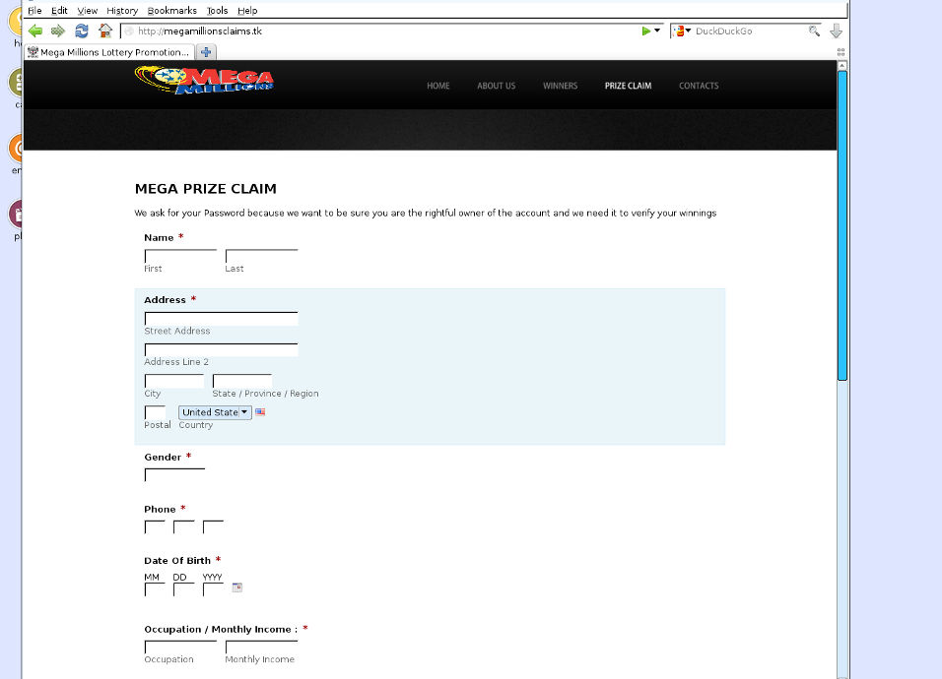Open the calendar date picker icon

tap(237, 587)
